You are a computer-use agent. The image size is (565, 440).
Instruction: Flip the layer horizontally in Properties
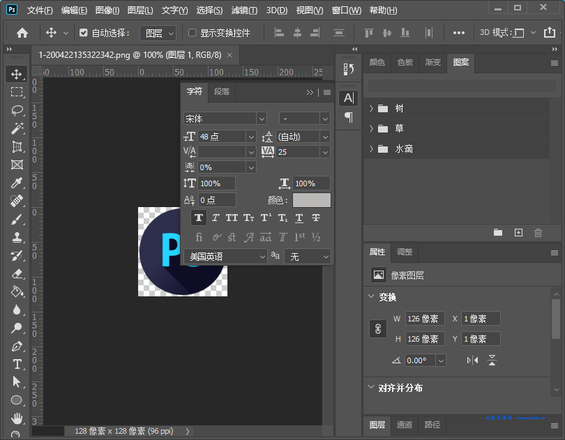coord(472,360)
